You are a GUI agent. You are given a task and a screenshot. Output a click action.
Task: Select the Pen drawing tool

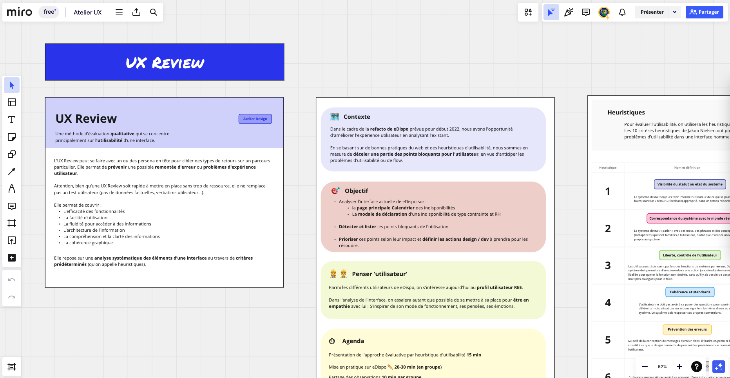pyautogui.click(x=12, y=189)
